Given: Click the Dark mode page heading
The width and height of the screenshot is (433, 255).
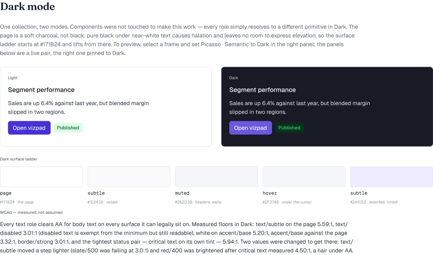Looking at the screenshot, I should [x=27, y=7].
